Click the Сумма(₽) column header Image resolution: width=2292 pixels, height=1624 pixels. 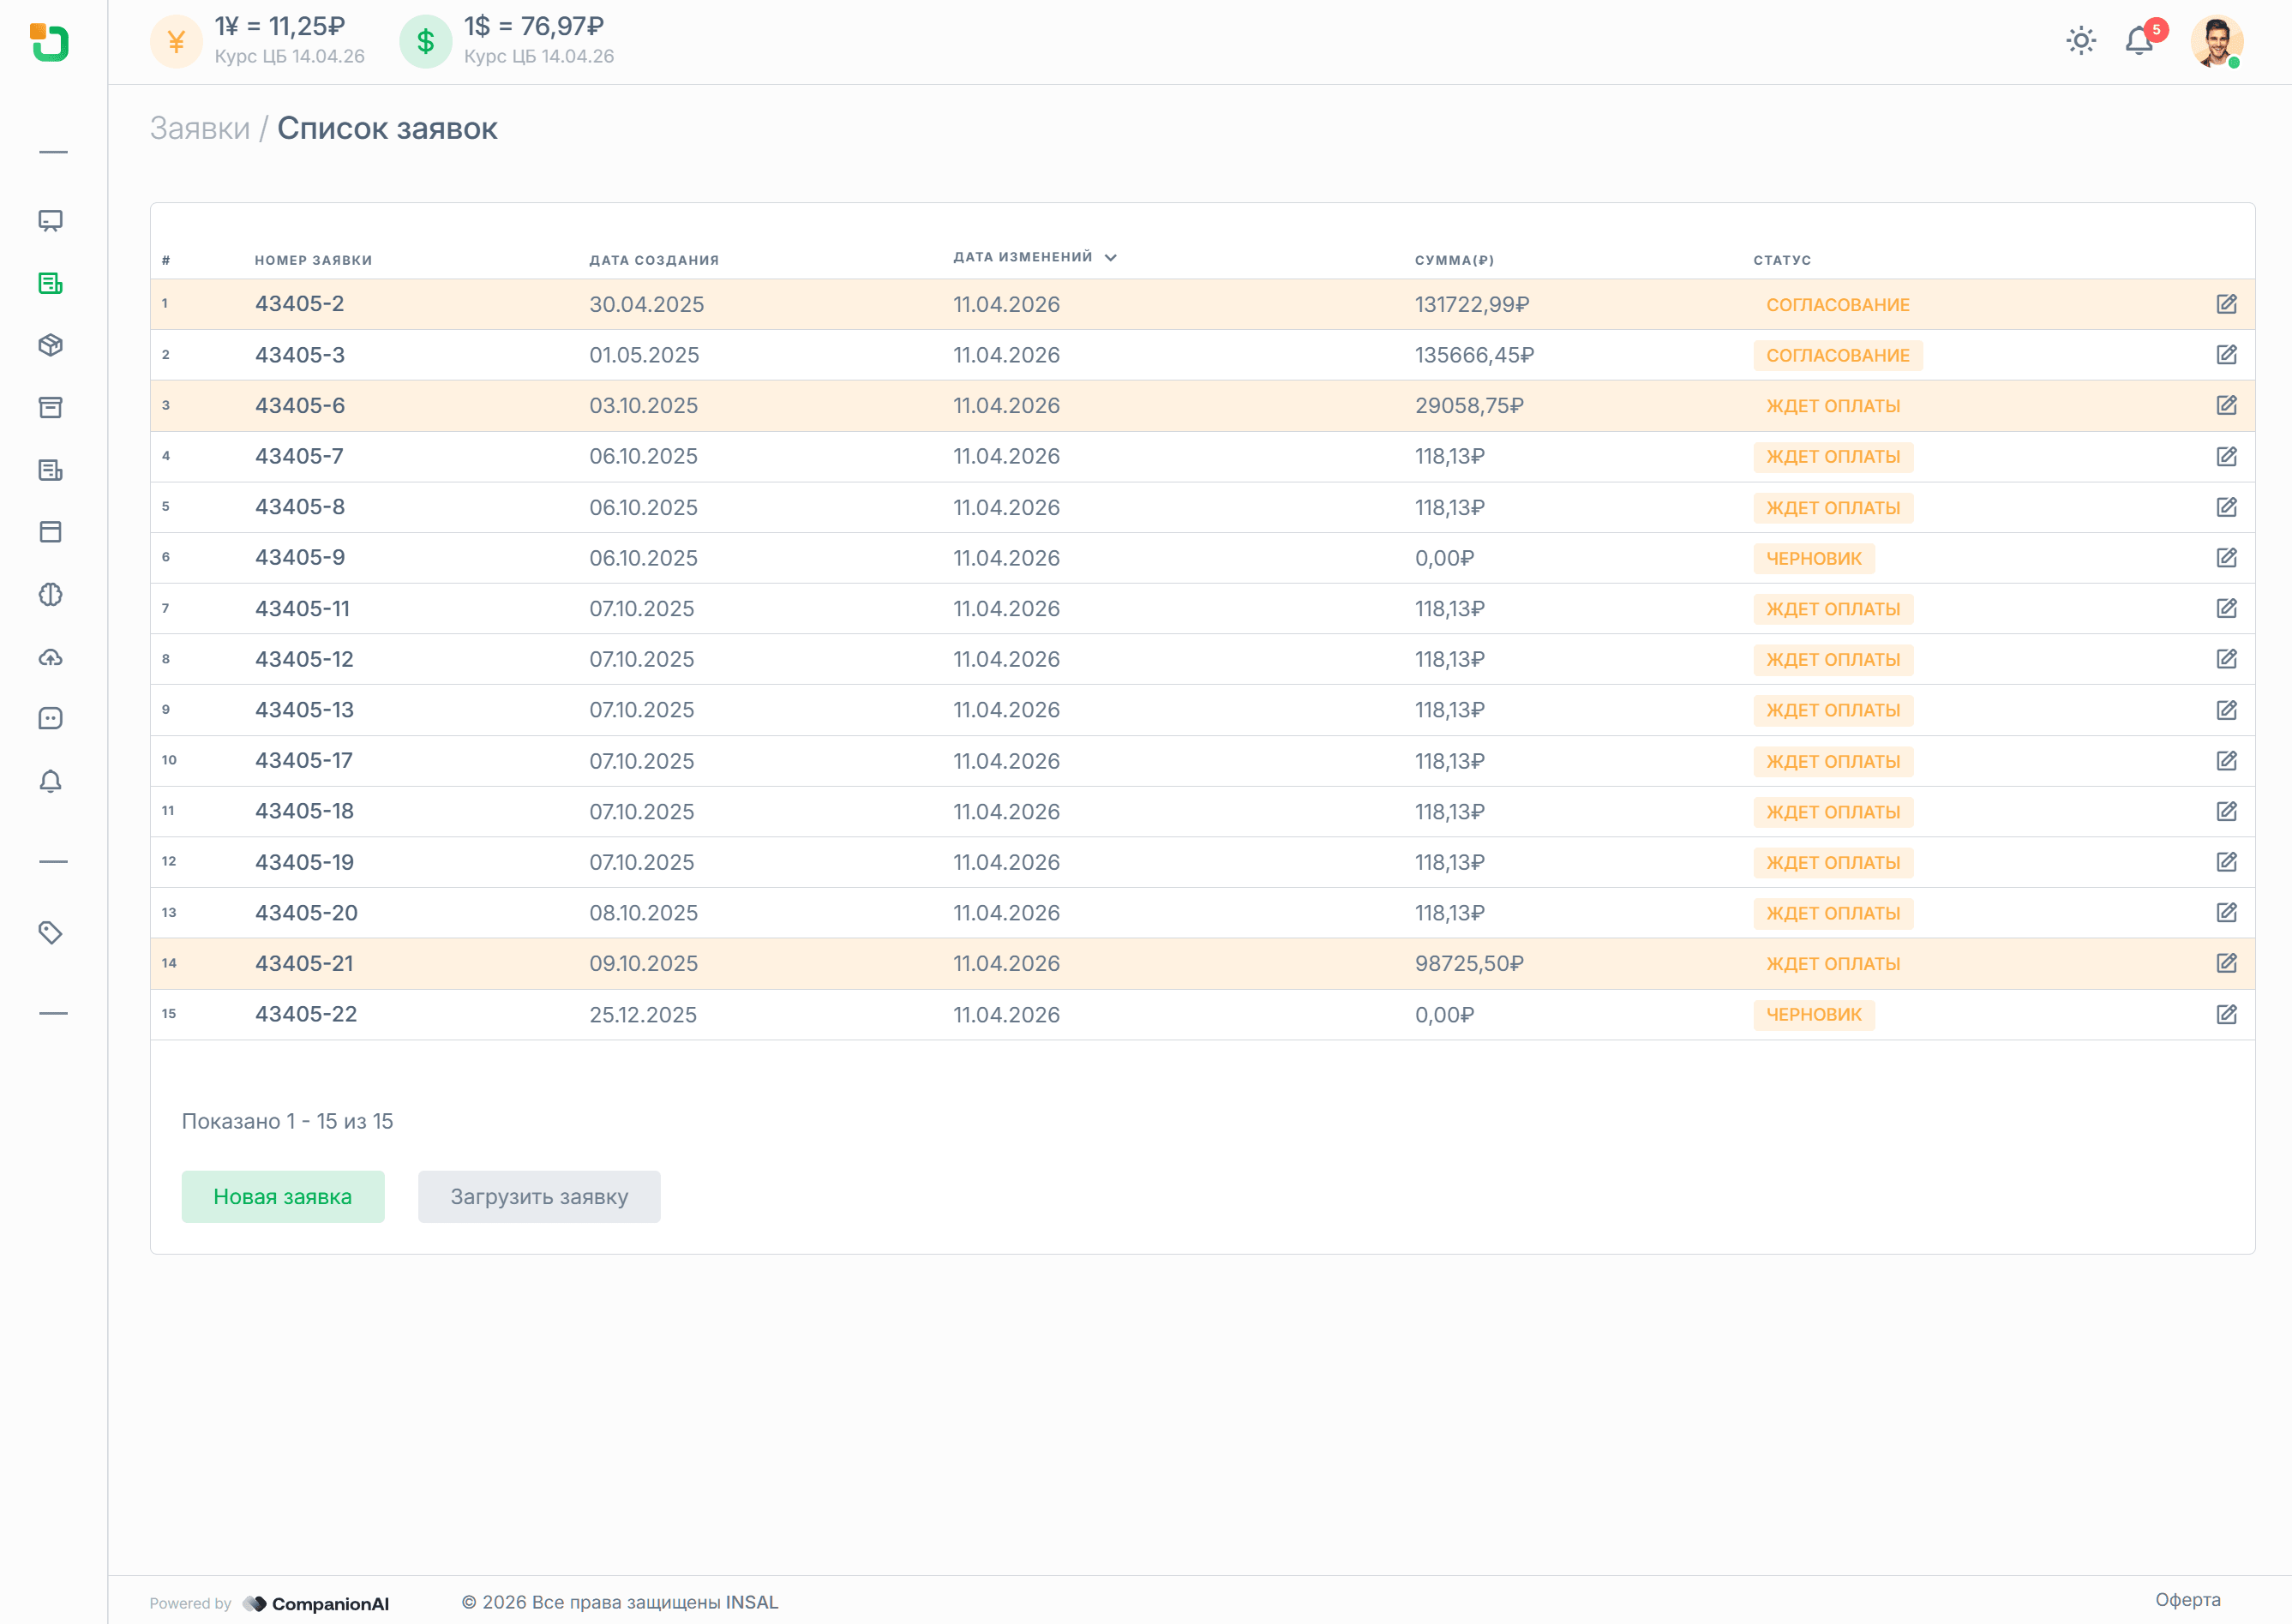click(1454, 260)
